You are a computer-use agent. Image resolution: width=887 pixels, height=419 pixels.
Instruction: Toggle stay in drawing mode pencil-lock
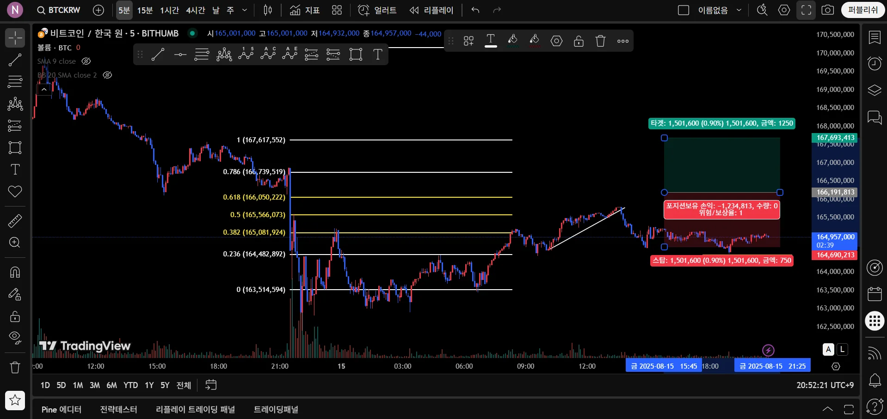click(15, 294)
